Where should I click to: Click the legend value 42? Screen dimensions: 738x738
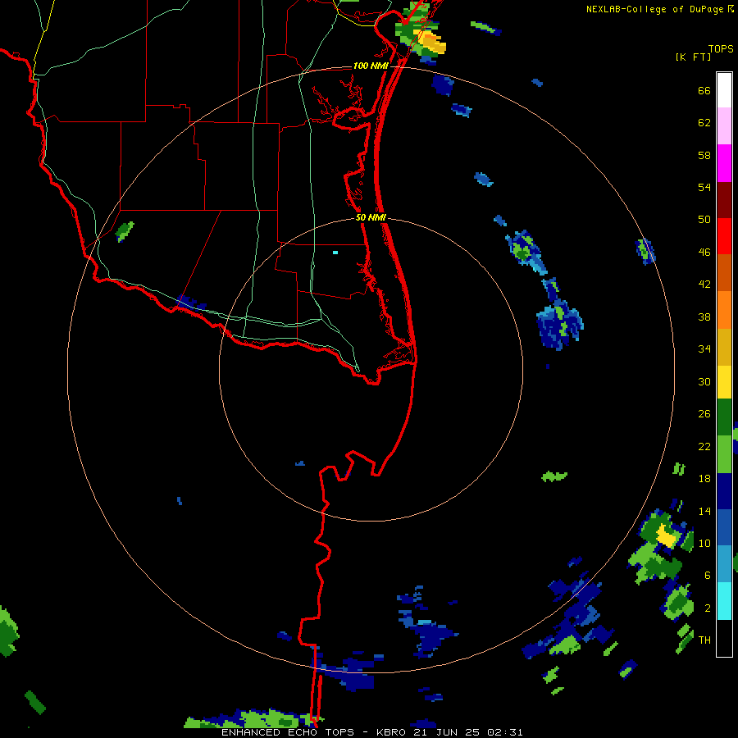[x=704, y=285]
